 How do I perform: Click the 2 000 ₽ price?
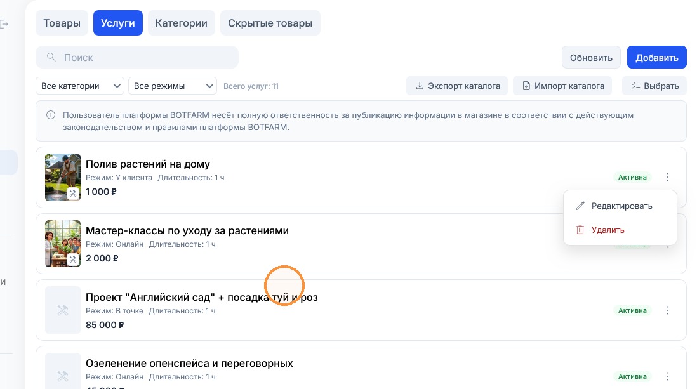(x=102, y=258)
